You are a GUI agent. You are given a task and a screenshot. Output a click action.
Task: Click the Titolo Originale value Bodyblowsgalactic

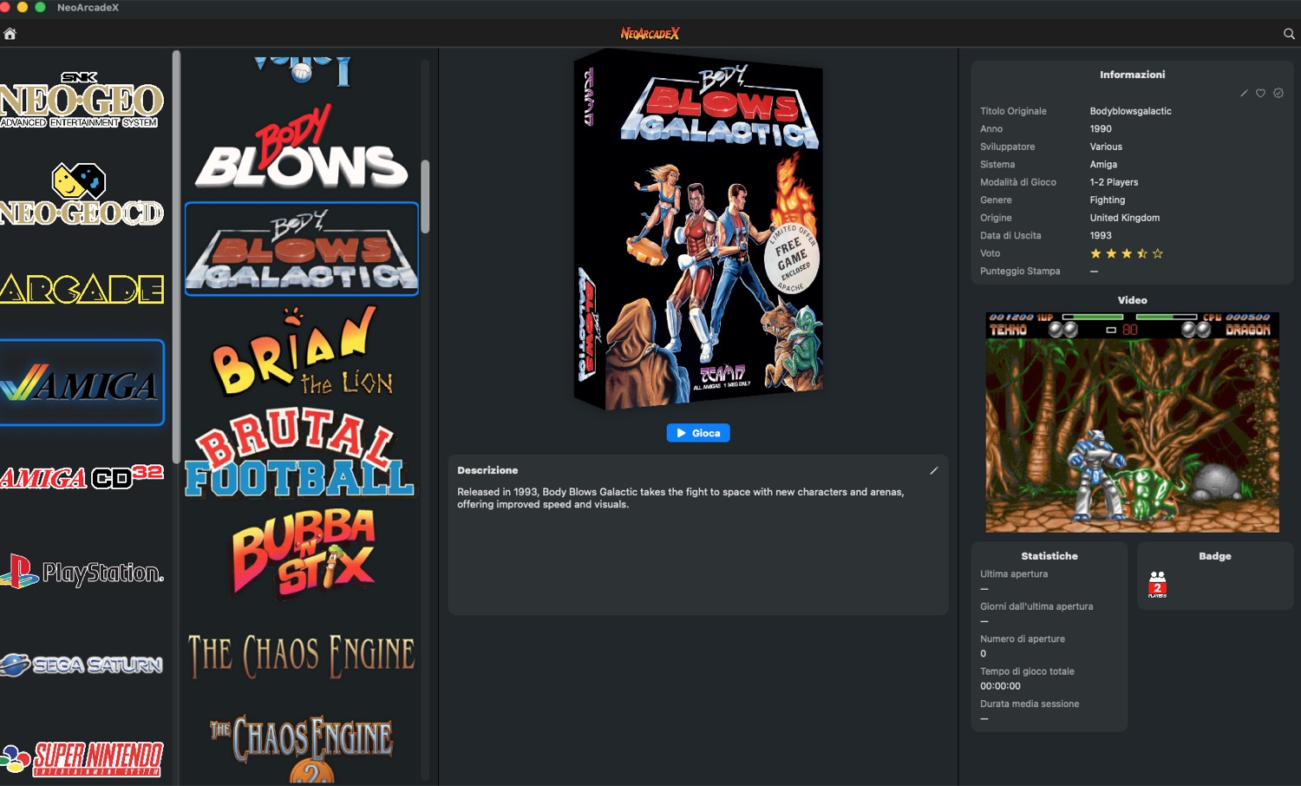tap(1130, 111)
